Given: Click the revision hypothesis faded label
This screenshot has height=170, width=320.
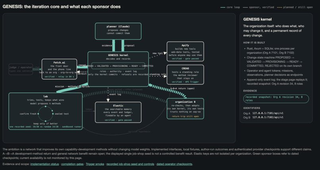Looking at the screenshot, I should (139, 131).
